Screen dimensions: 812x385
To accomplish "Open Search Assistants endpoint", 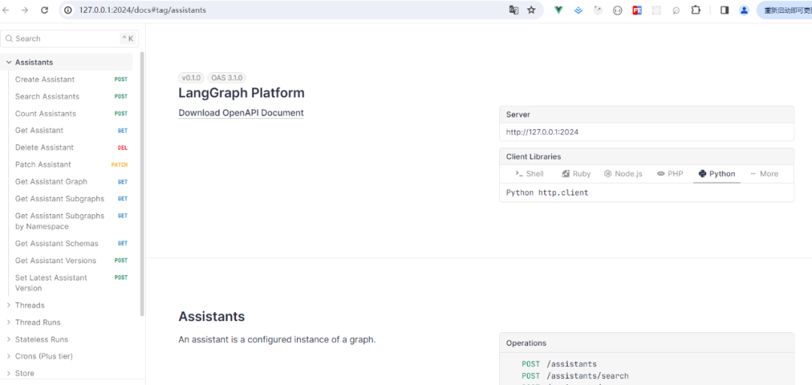I will click(x=71, y=96).
